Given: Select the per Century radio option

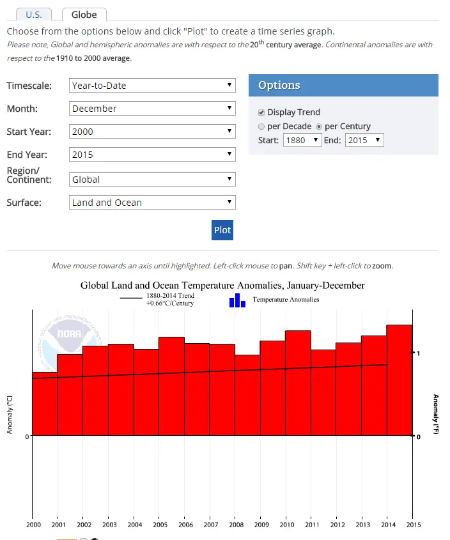Looking at the screenshot, I should pyautogui.click(x=319, y=127).
